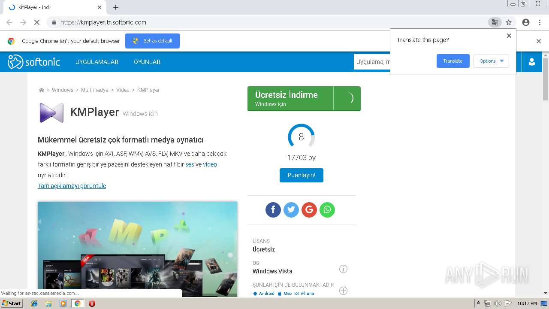Follow the 'video' link in description

point(210,164)
